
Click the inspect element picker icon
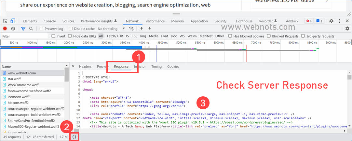(x=5, y=21)
